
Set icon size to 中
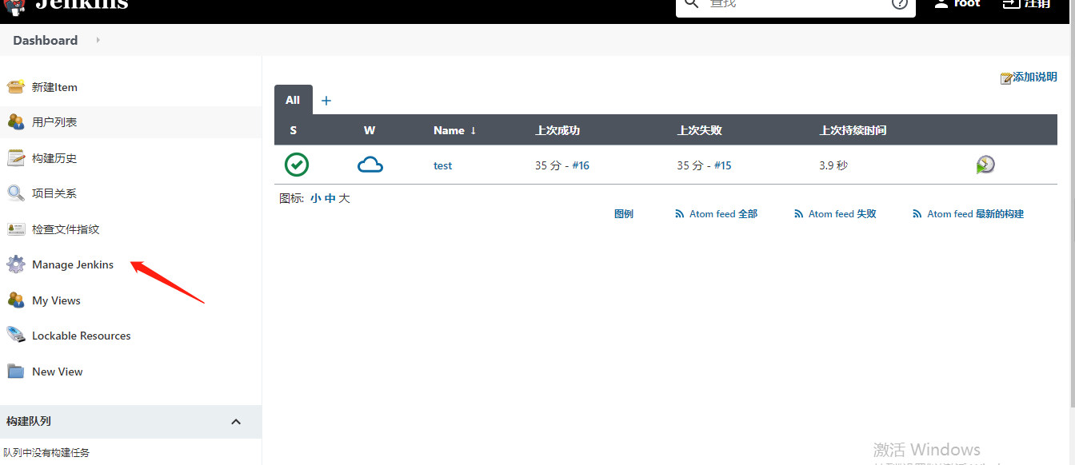[x=330, y=198]
